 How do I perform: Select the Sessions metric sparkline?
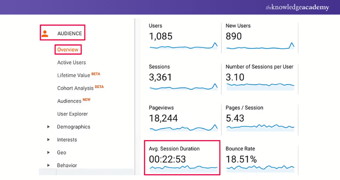183,87
